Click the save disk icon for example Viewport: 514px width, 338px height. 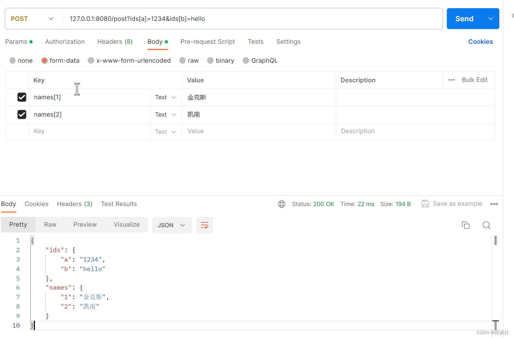pyautogui.click(x=425, y=204)
